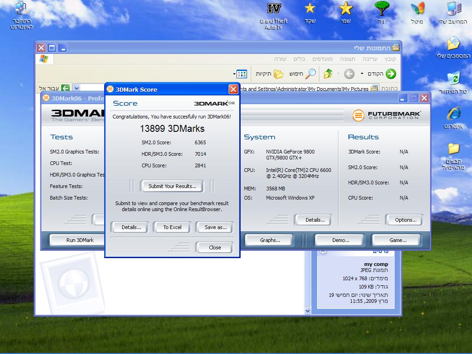Click the green Go (עבור אל) arrow
The image size is (472, 354).
pyautogui.click(x=65, y=88)
